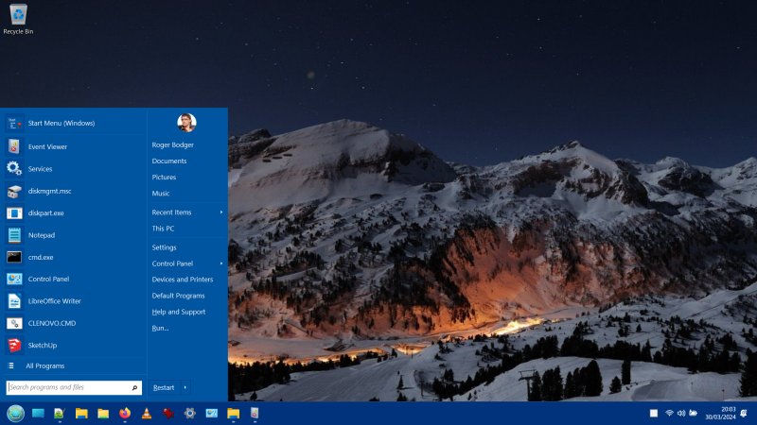Open the SketchUp shortcut
The image size is (757, 425).
42,345
